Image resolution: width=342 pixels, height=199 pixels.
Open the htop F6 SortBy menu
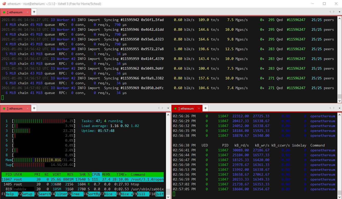pyautogui.click(x=93, y=194)
